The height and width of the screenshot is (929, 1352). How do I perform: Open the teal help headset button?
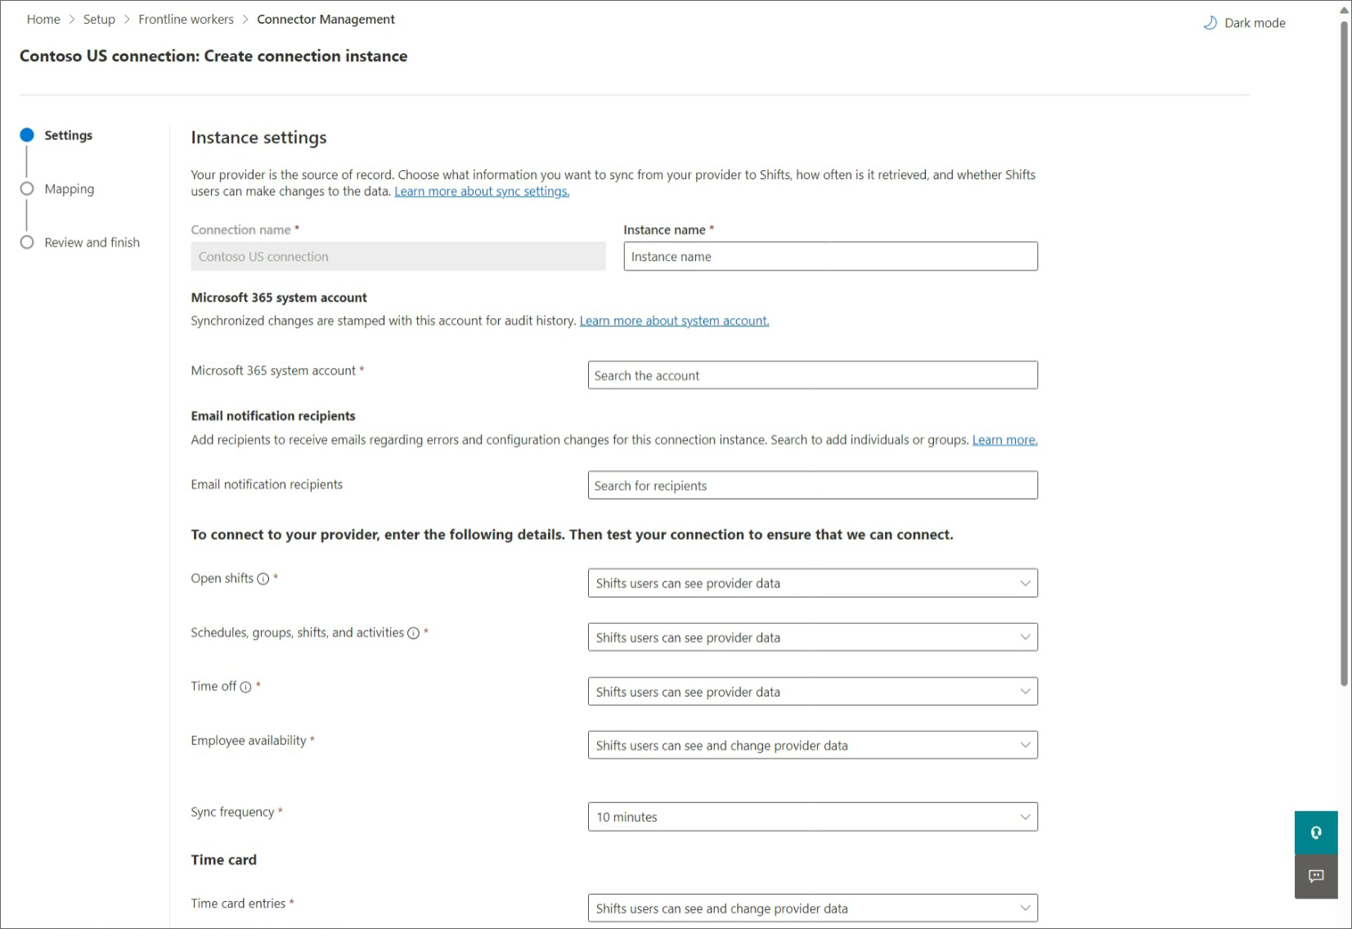pos(1316,833)
